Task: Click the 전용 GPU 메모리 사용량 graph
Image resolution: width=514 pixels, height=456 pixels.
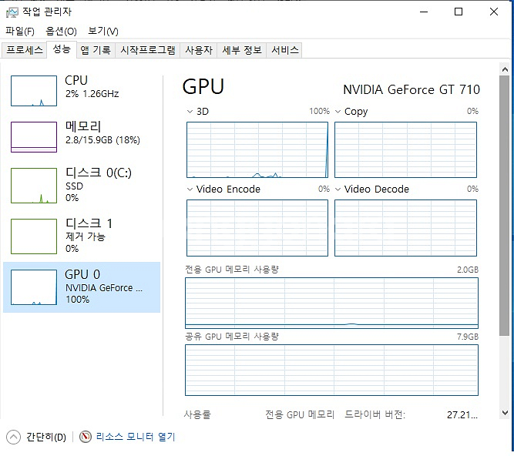Action: pos(331,303)
